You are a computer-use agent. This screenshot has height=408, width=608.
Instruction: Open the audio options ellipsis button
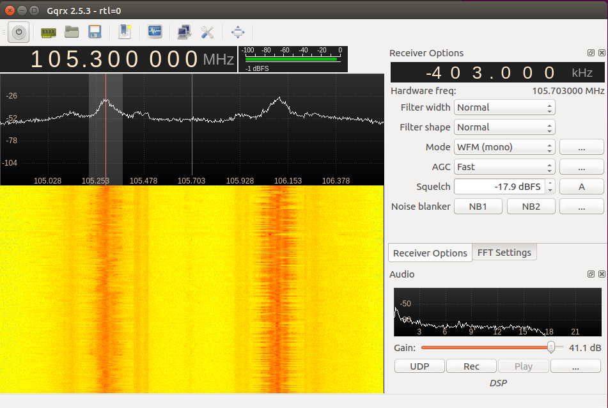575,366
